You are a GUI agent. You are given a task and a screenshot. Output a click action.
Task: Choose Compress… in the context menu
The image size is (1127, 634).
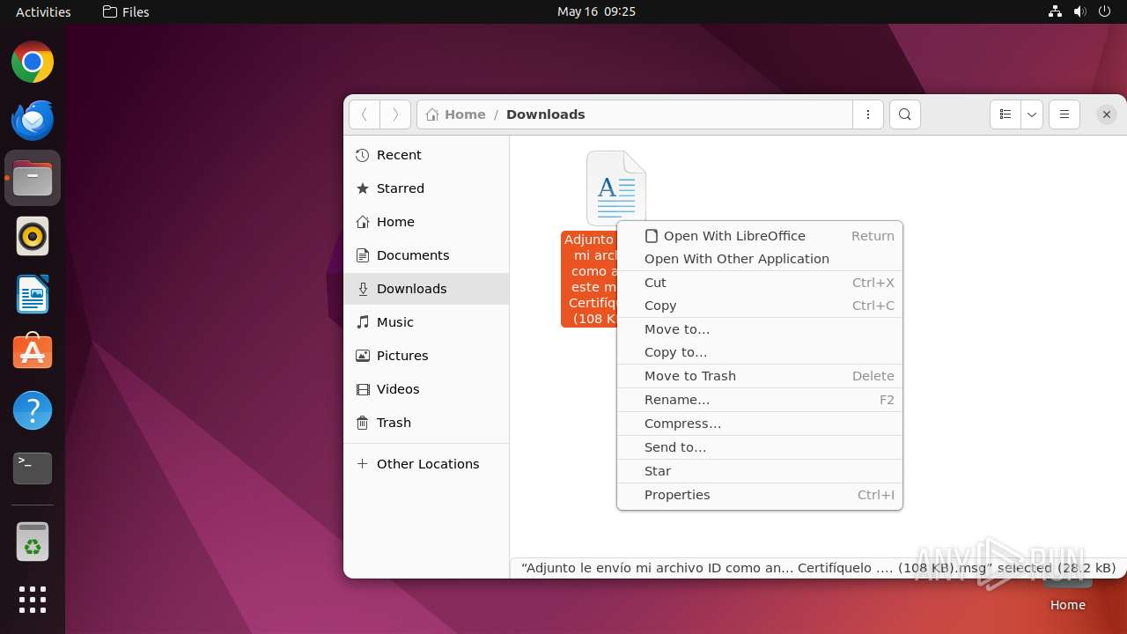click(x=760, y=424)
